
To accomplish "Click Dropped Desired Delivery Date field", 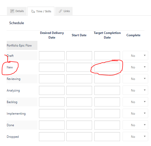I will tap(52, 137).
